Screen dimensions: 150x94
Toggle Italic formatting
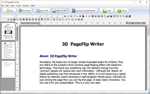click(68, 16)
